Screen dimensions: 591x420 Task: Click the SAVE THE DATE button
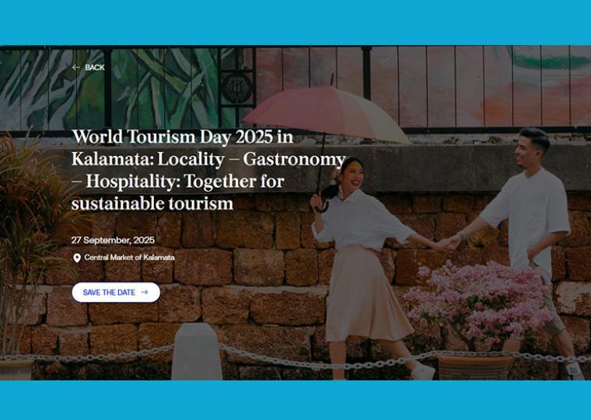click(116, 293)
